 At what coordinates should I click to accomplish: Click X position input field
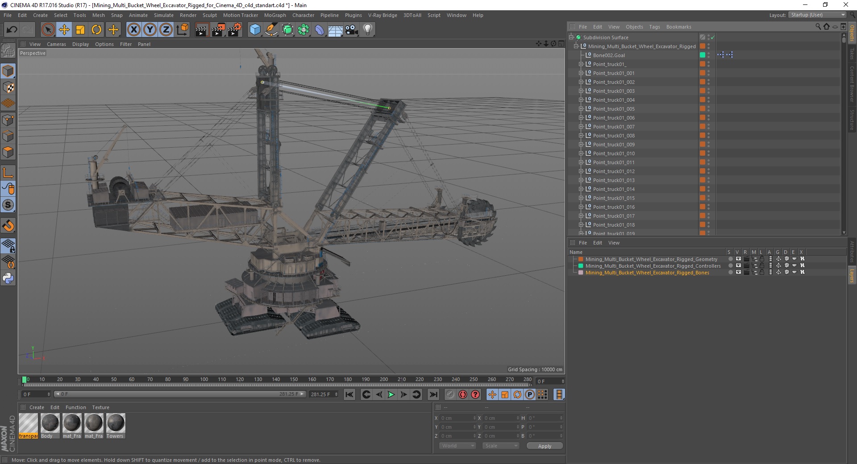458,418
